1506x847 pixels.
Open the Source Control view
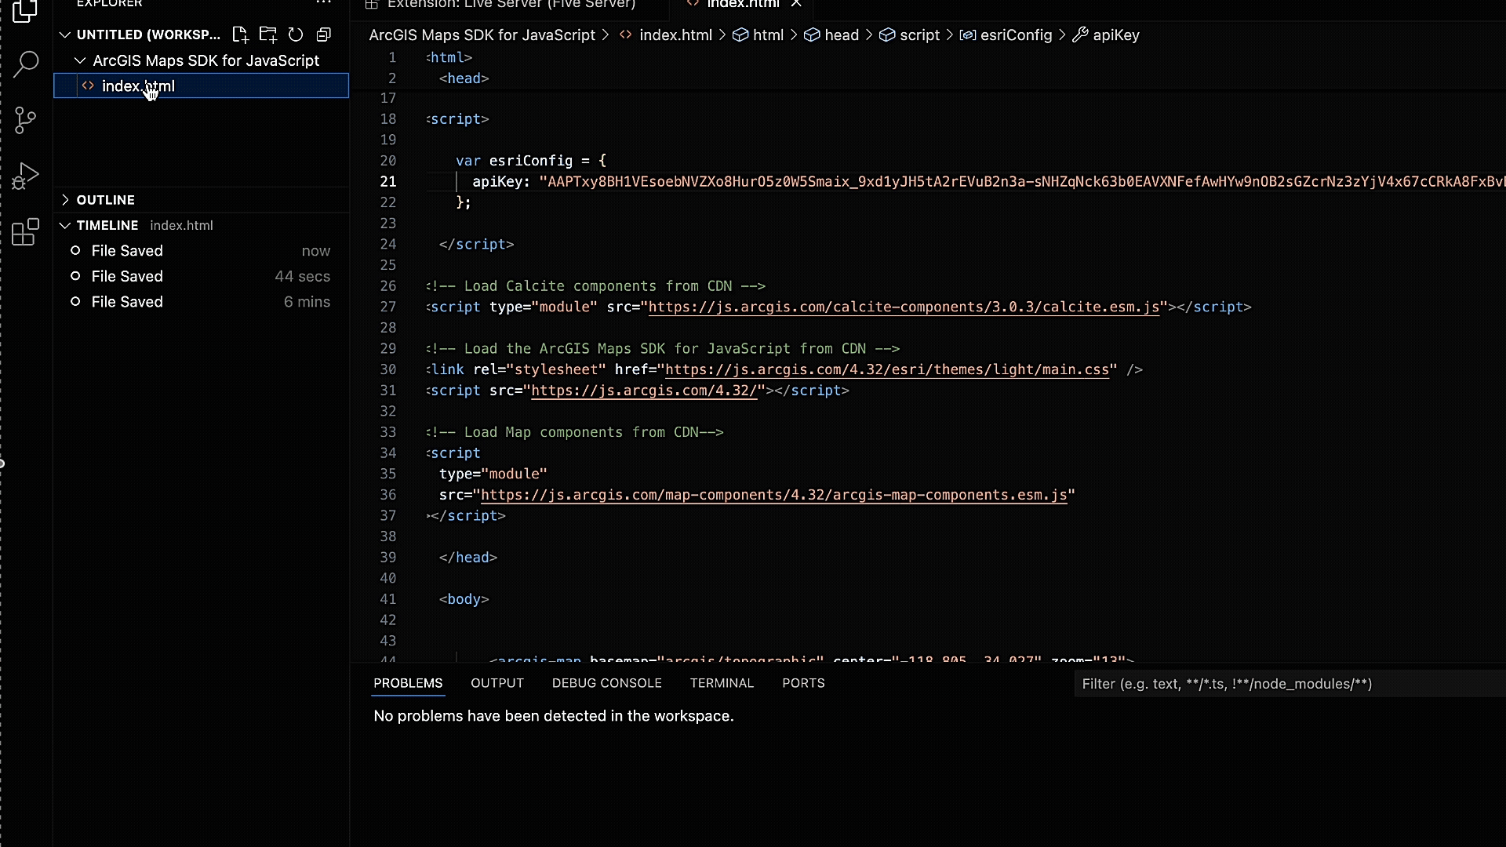click(26, 120)
